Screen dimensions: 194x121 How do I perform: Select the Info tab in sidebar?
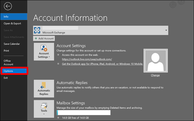point(14,17)
